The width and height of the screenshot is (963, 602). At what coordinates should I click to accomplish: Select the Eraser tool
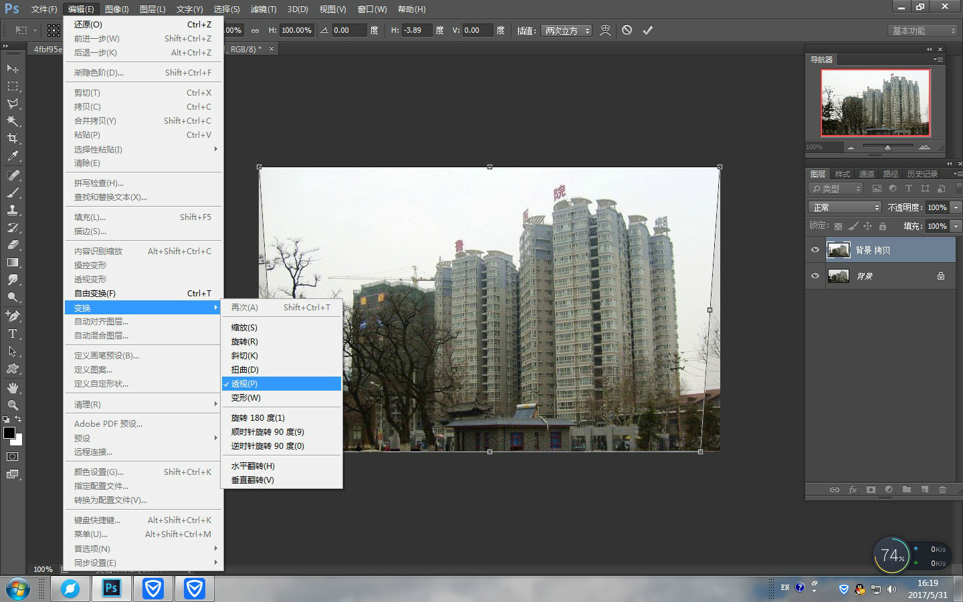13,245
